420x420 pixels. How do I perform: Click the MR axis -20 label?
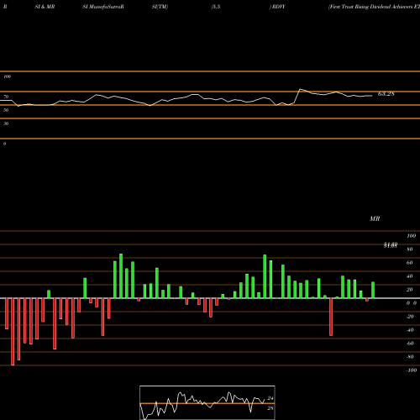[410, 317]
